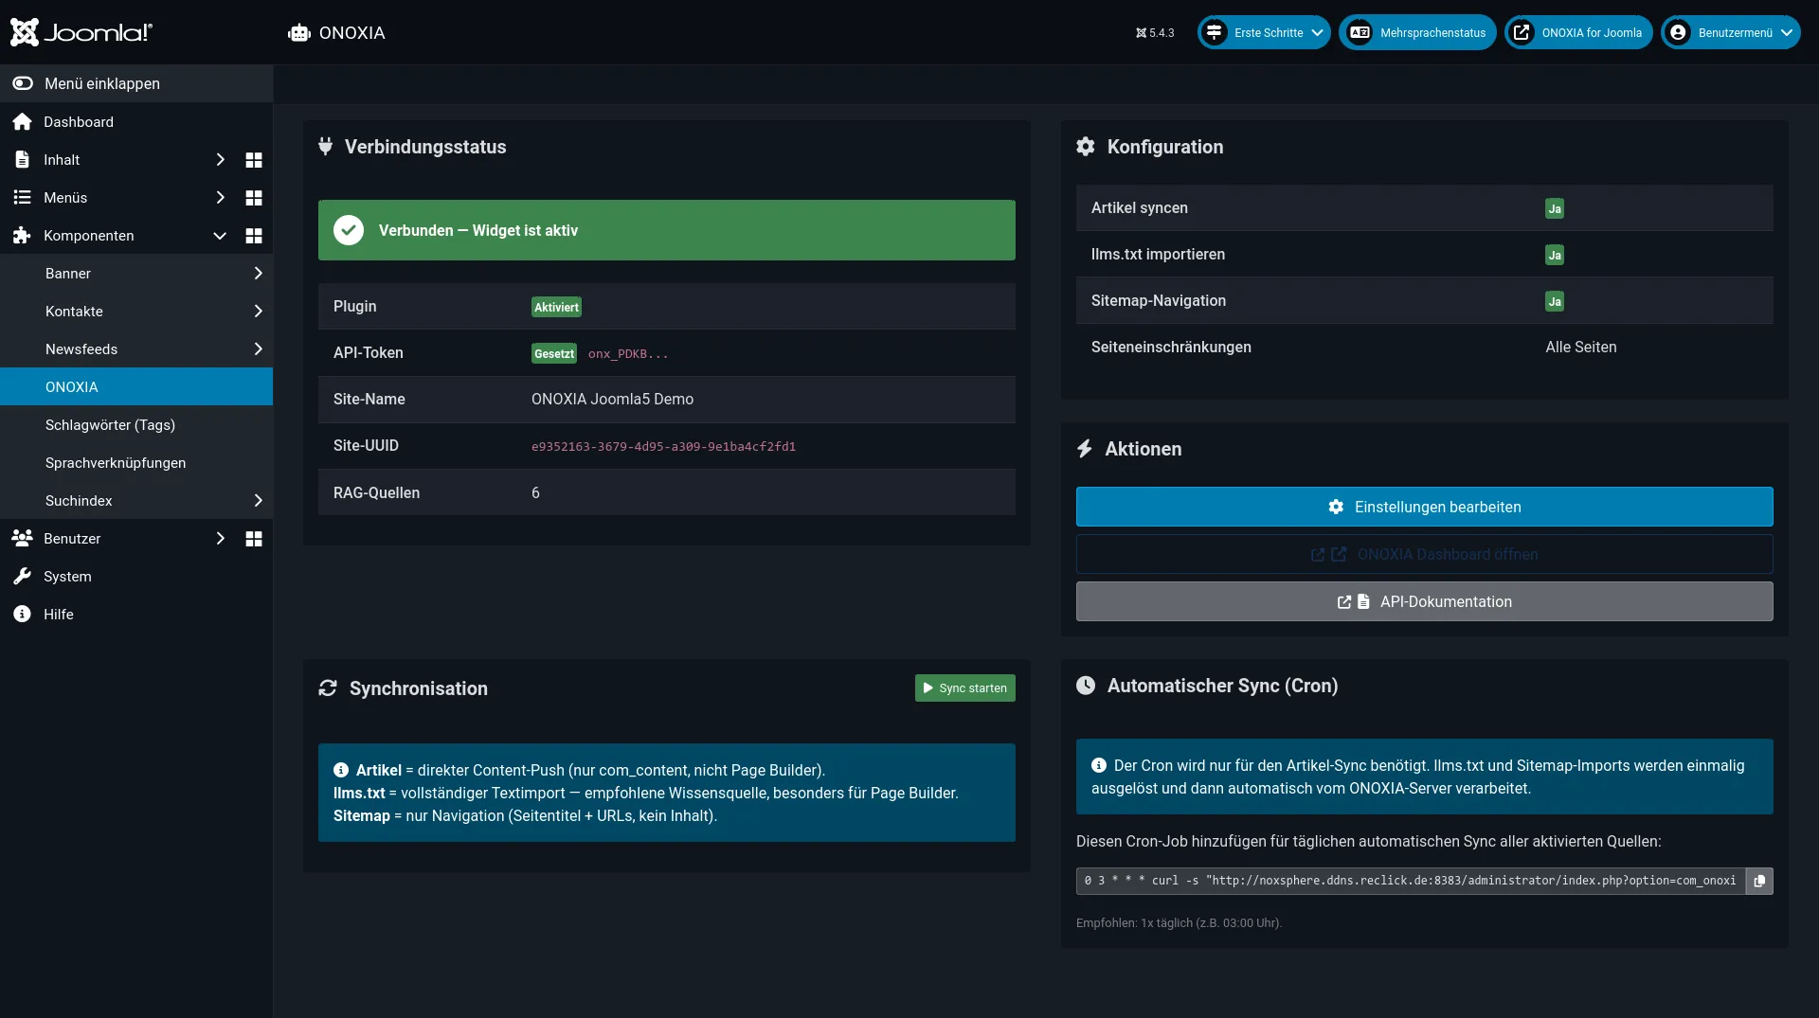1819x1018 pixels.
Task: Open API-Dokumentation button
Action: point(1424,601)
